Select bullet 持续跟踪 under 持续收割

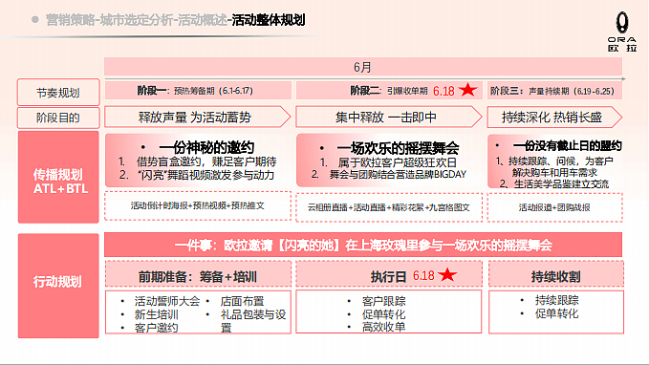[556, 300]
